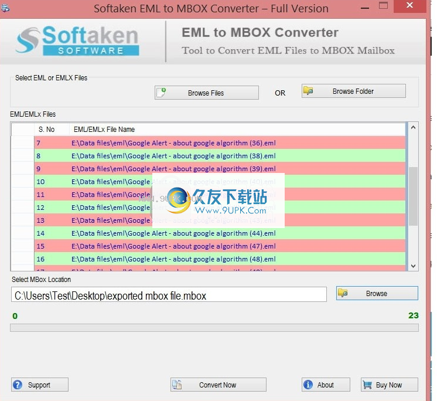Focus the MBox location path field
Image resolution: width=437 pixels, height=401 pixels.
(169, 294)
